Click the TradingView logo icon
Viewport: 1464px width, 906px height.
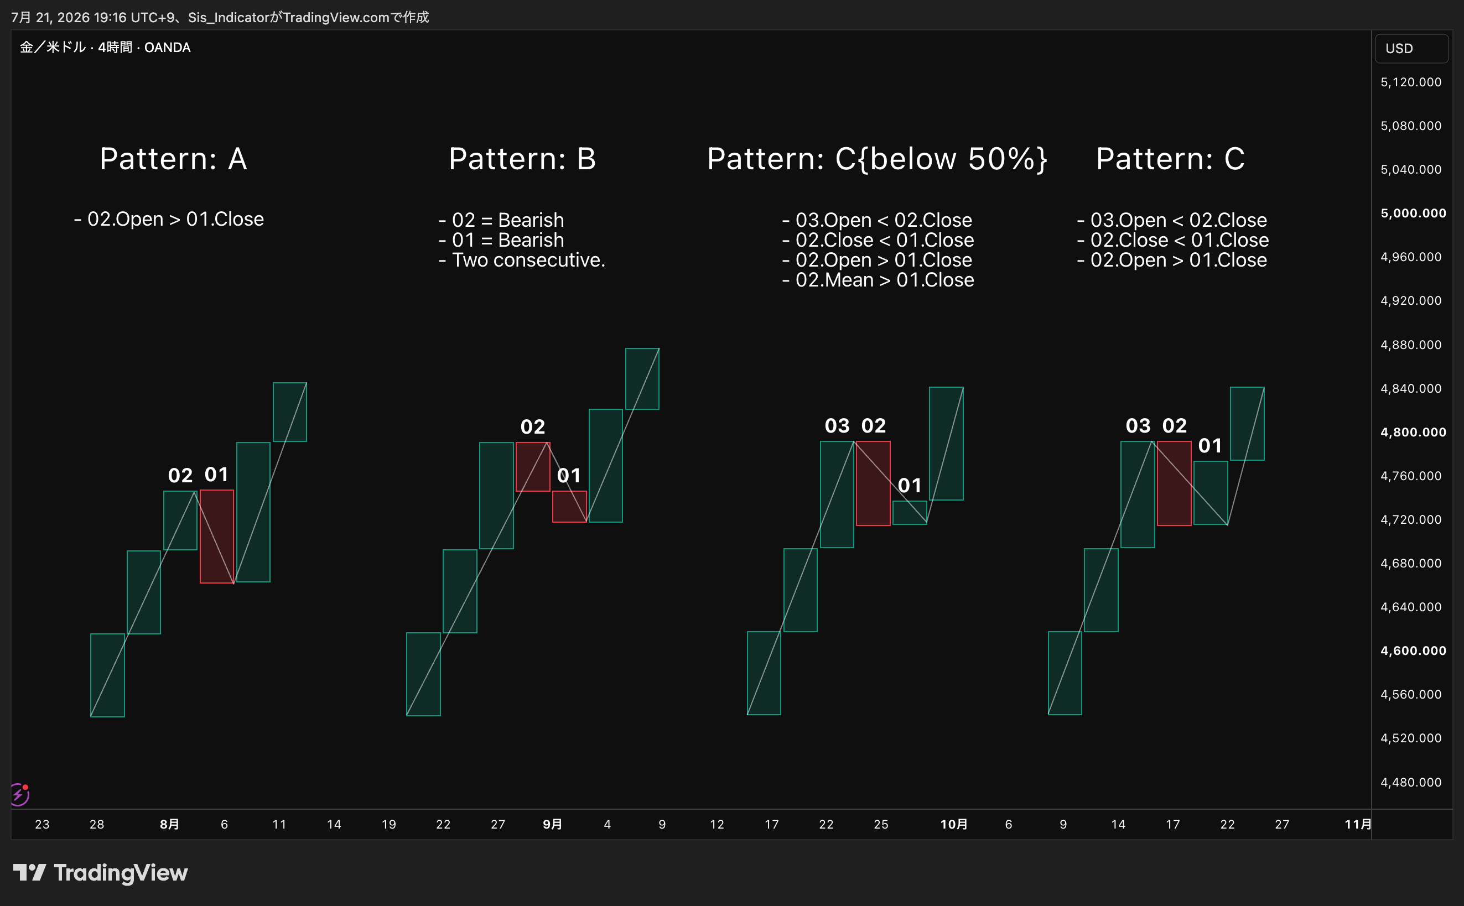(x=29, y=872)
